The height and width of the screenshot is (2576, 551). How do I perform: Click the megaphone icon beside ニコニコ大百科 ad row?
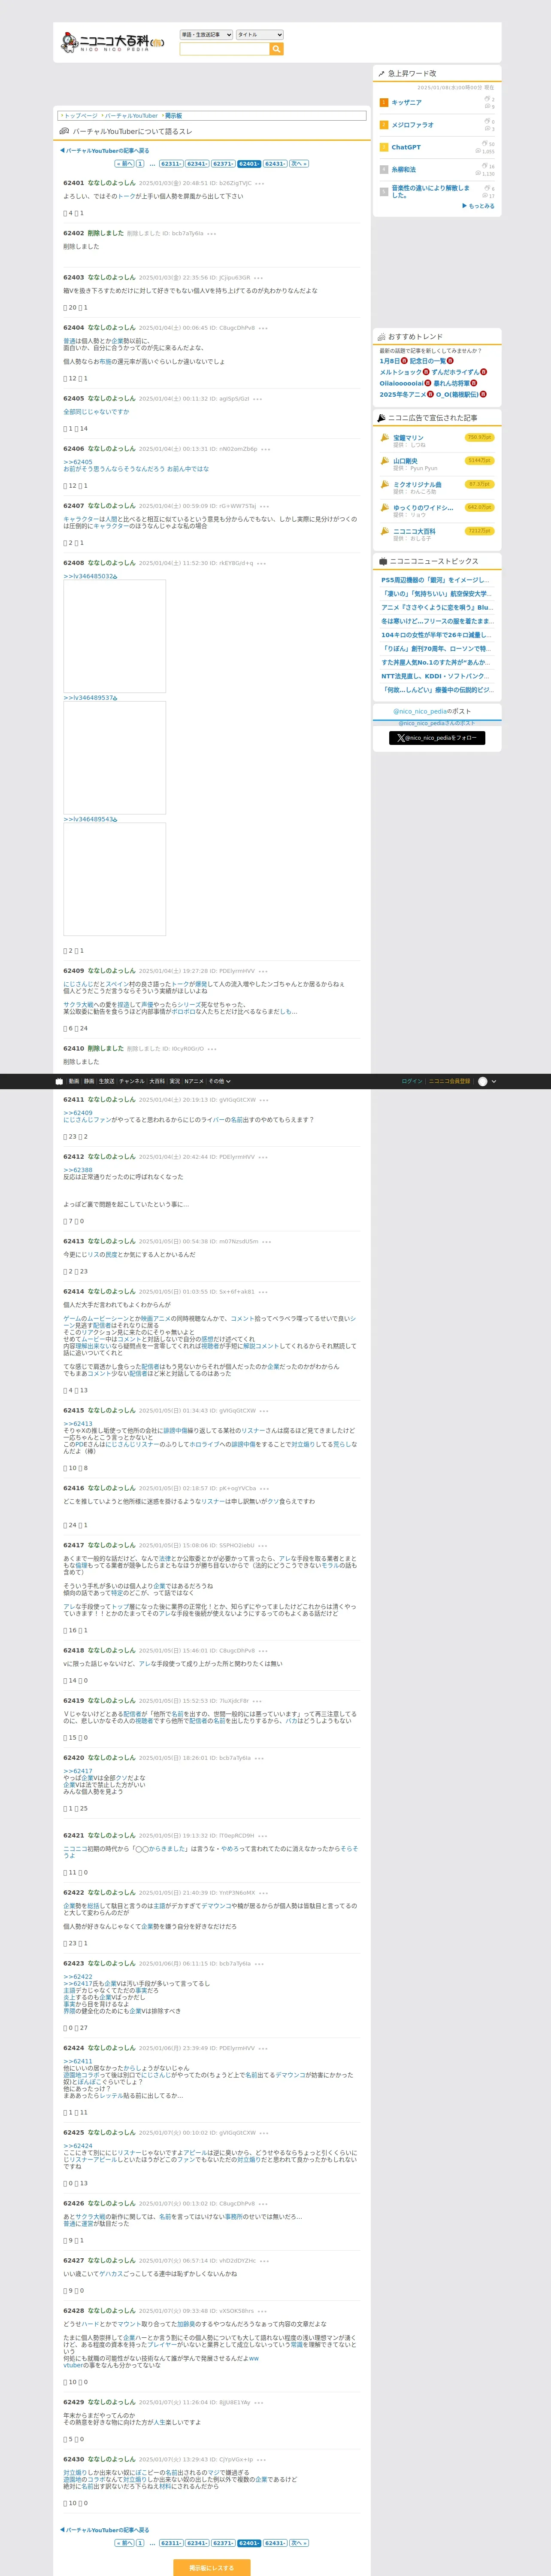385,532
